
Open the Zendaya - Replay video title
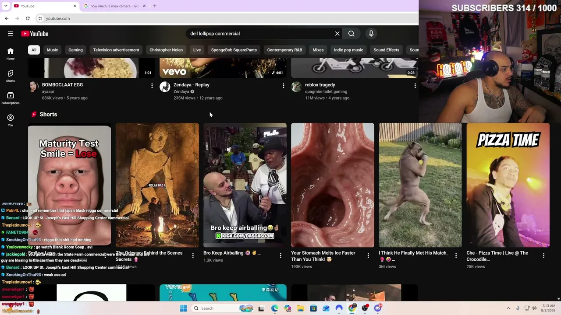[192, 85]
